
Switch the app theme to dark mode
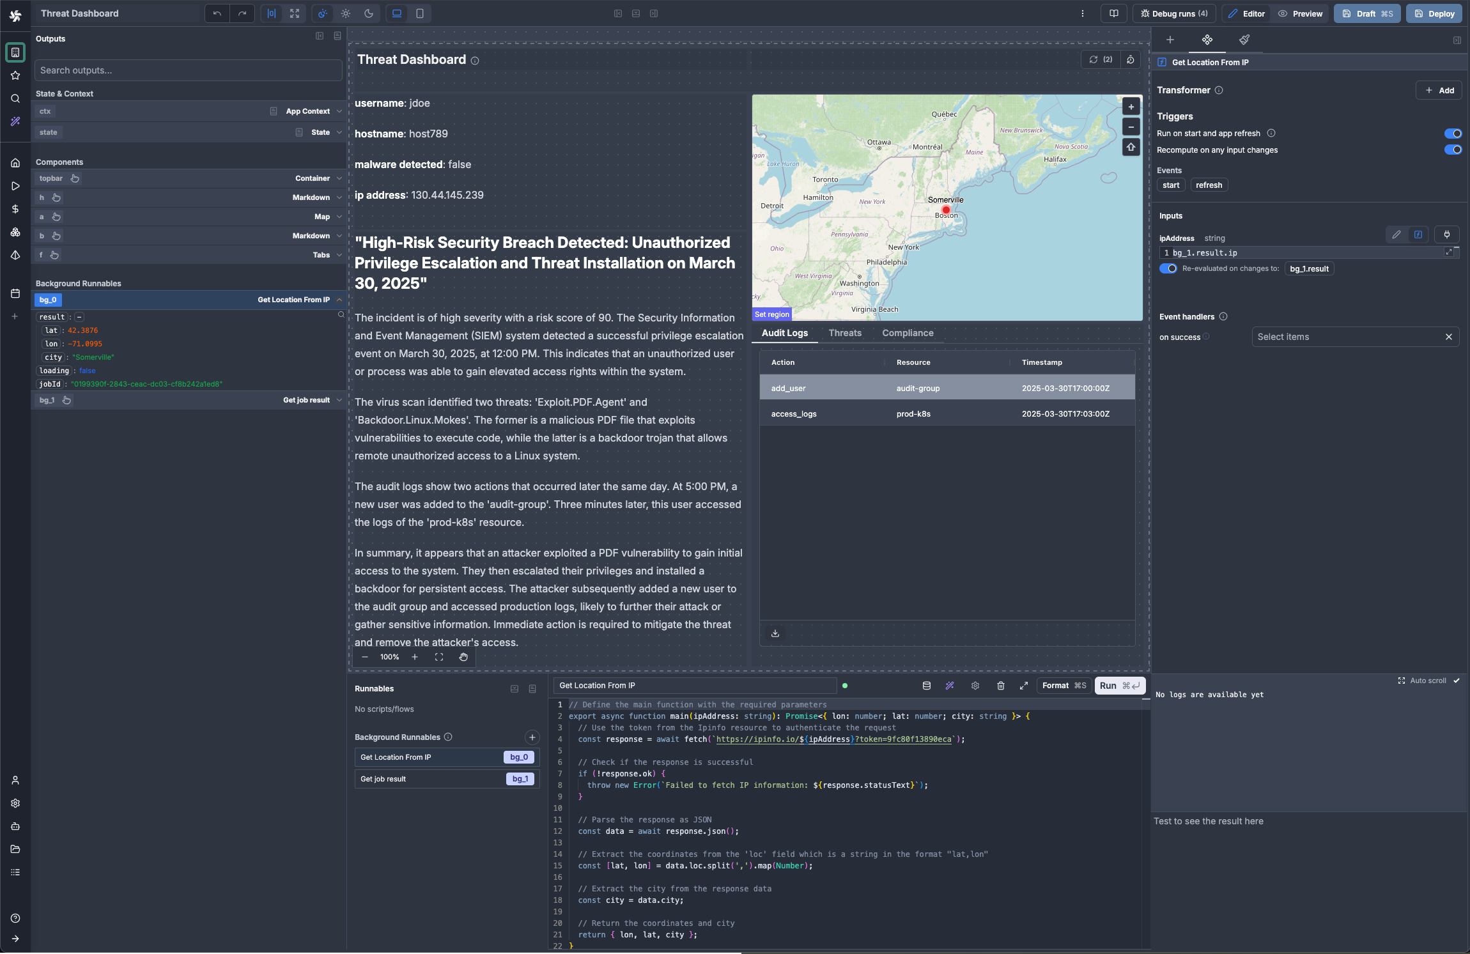click(368, 13)
